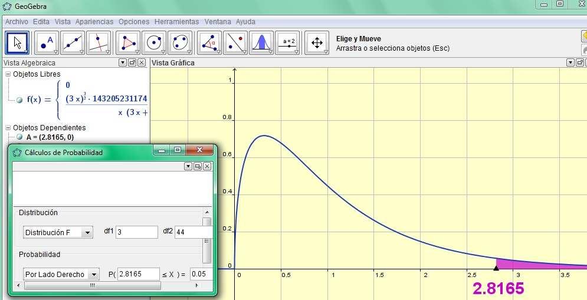Screen dimensions: 587x300
Task: Click the 0.05 probability result field
Action: coord(201,274)
